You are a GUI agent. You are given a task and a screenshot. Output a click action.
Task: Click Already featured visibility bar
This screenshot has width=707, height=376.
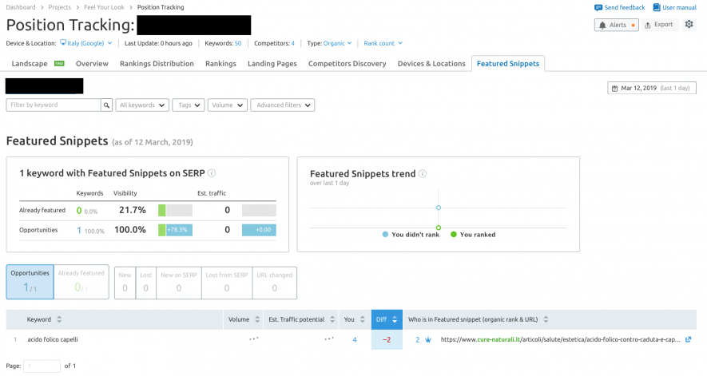click(176, 210)
